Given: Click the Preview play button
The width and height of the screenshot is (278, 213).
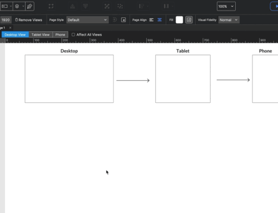Looking at the screenshot, I should (x=274, y=6).
